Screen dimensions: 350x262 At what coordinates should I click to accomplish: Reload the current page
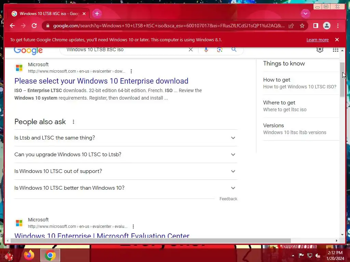coord(34,26)
